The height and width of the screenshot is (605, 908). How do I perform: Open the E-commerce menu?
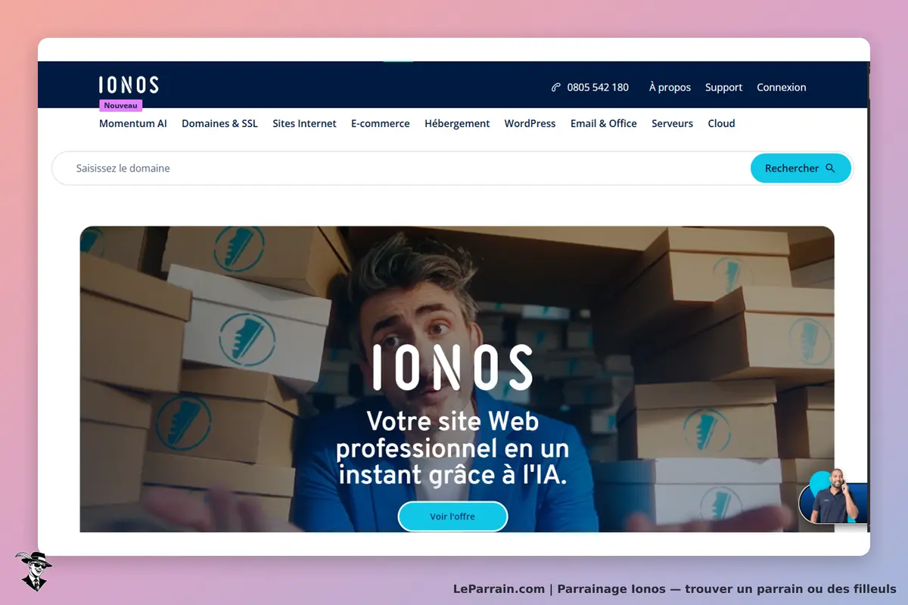pyautogui.click(x=380, y=123)
